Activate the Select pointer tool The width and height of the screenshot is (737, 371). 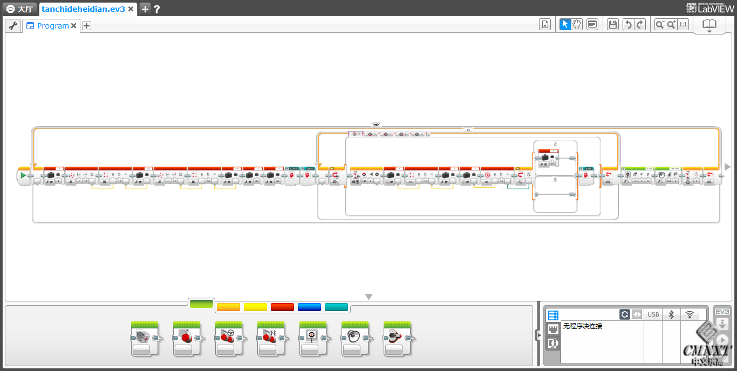click(565, 24)
